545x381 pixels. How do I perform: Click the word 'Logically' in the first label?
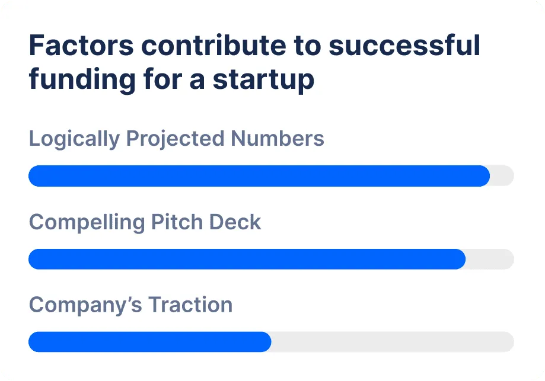pos(74,139)
